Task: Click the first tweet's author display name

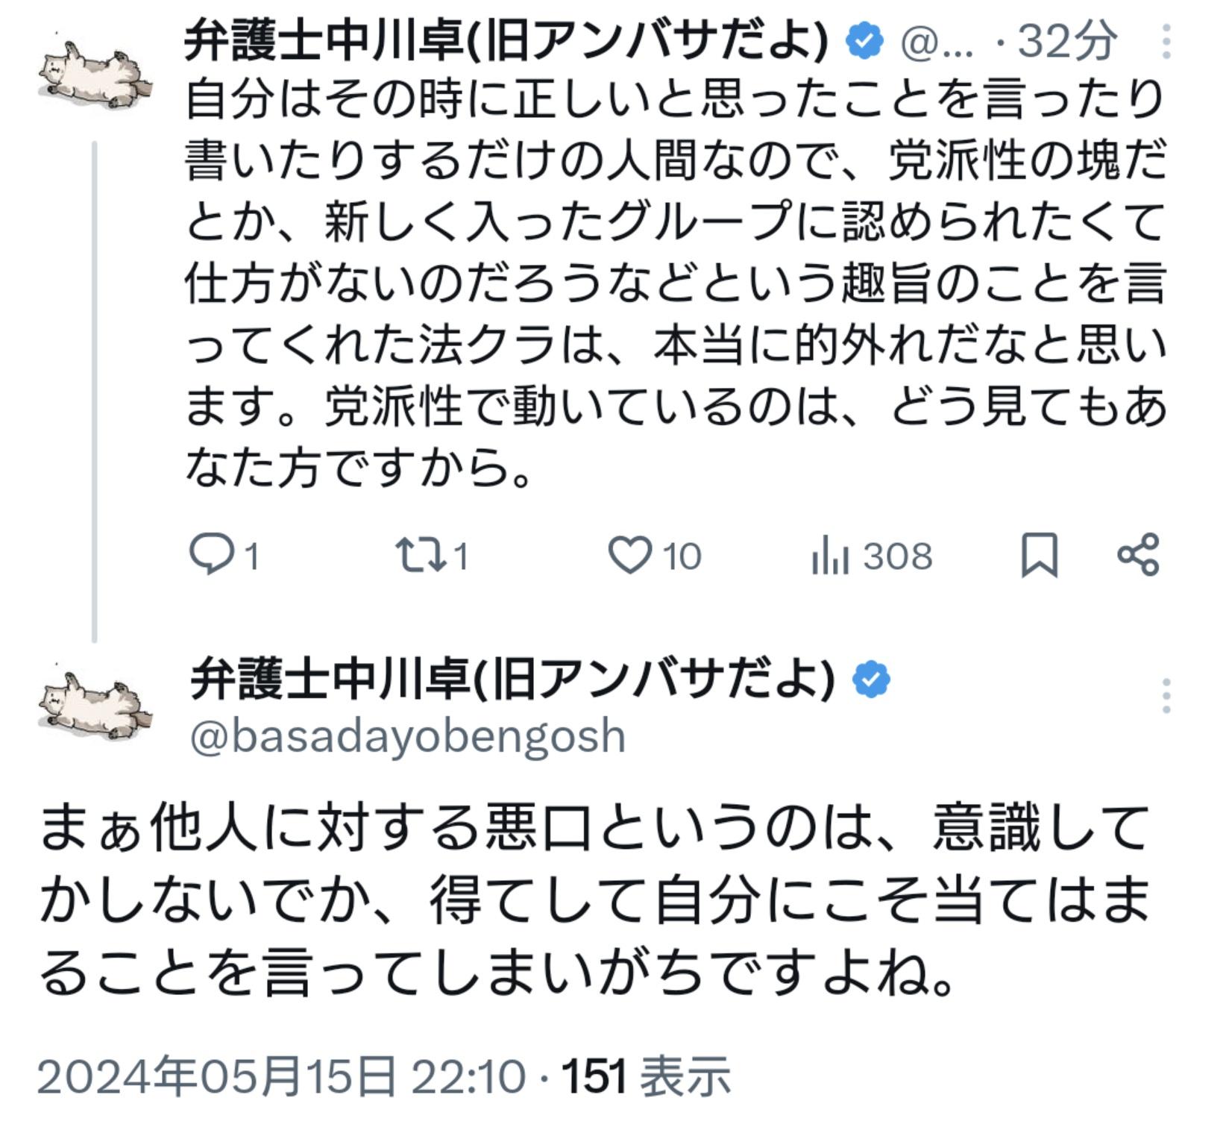Action: [506, 42]
